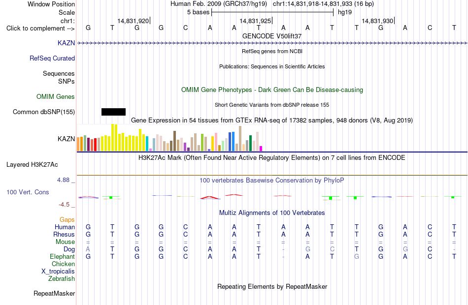Image resolution: width=468 pixels, height=305 pixels.
Task: Click the KAZN label beside the expression chart
Action: click(67, 139)
